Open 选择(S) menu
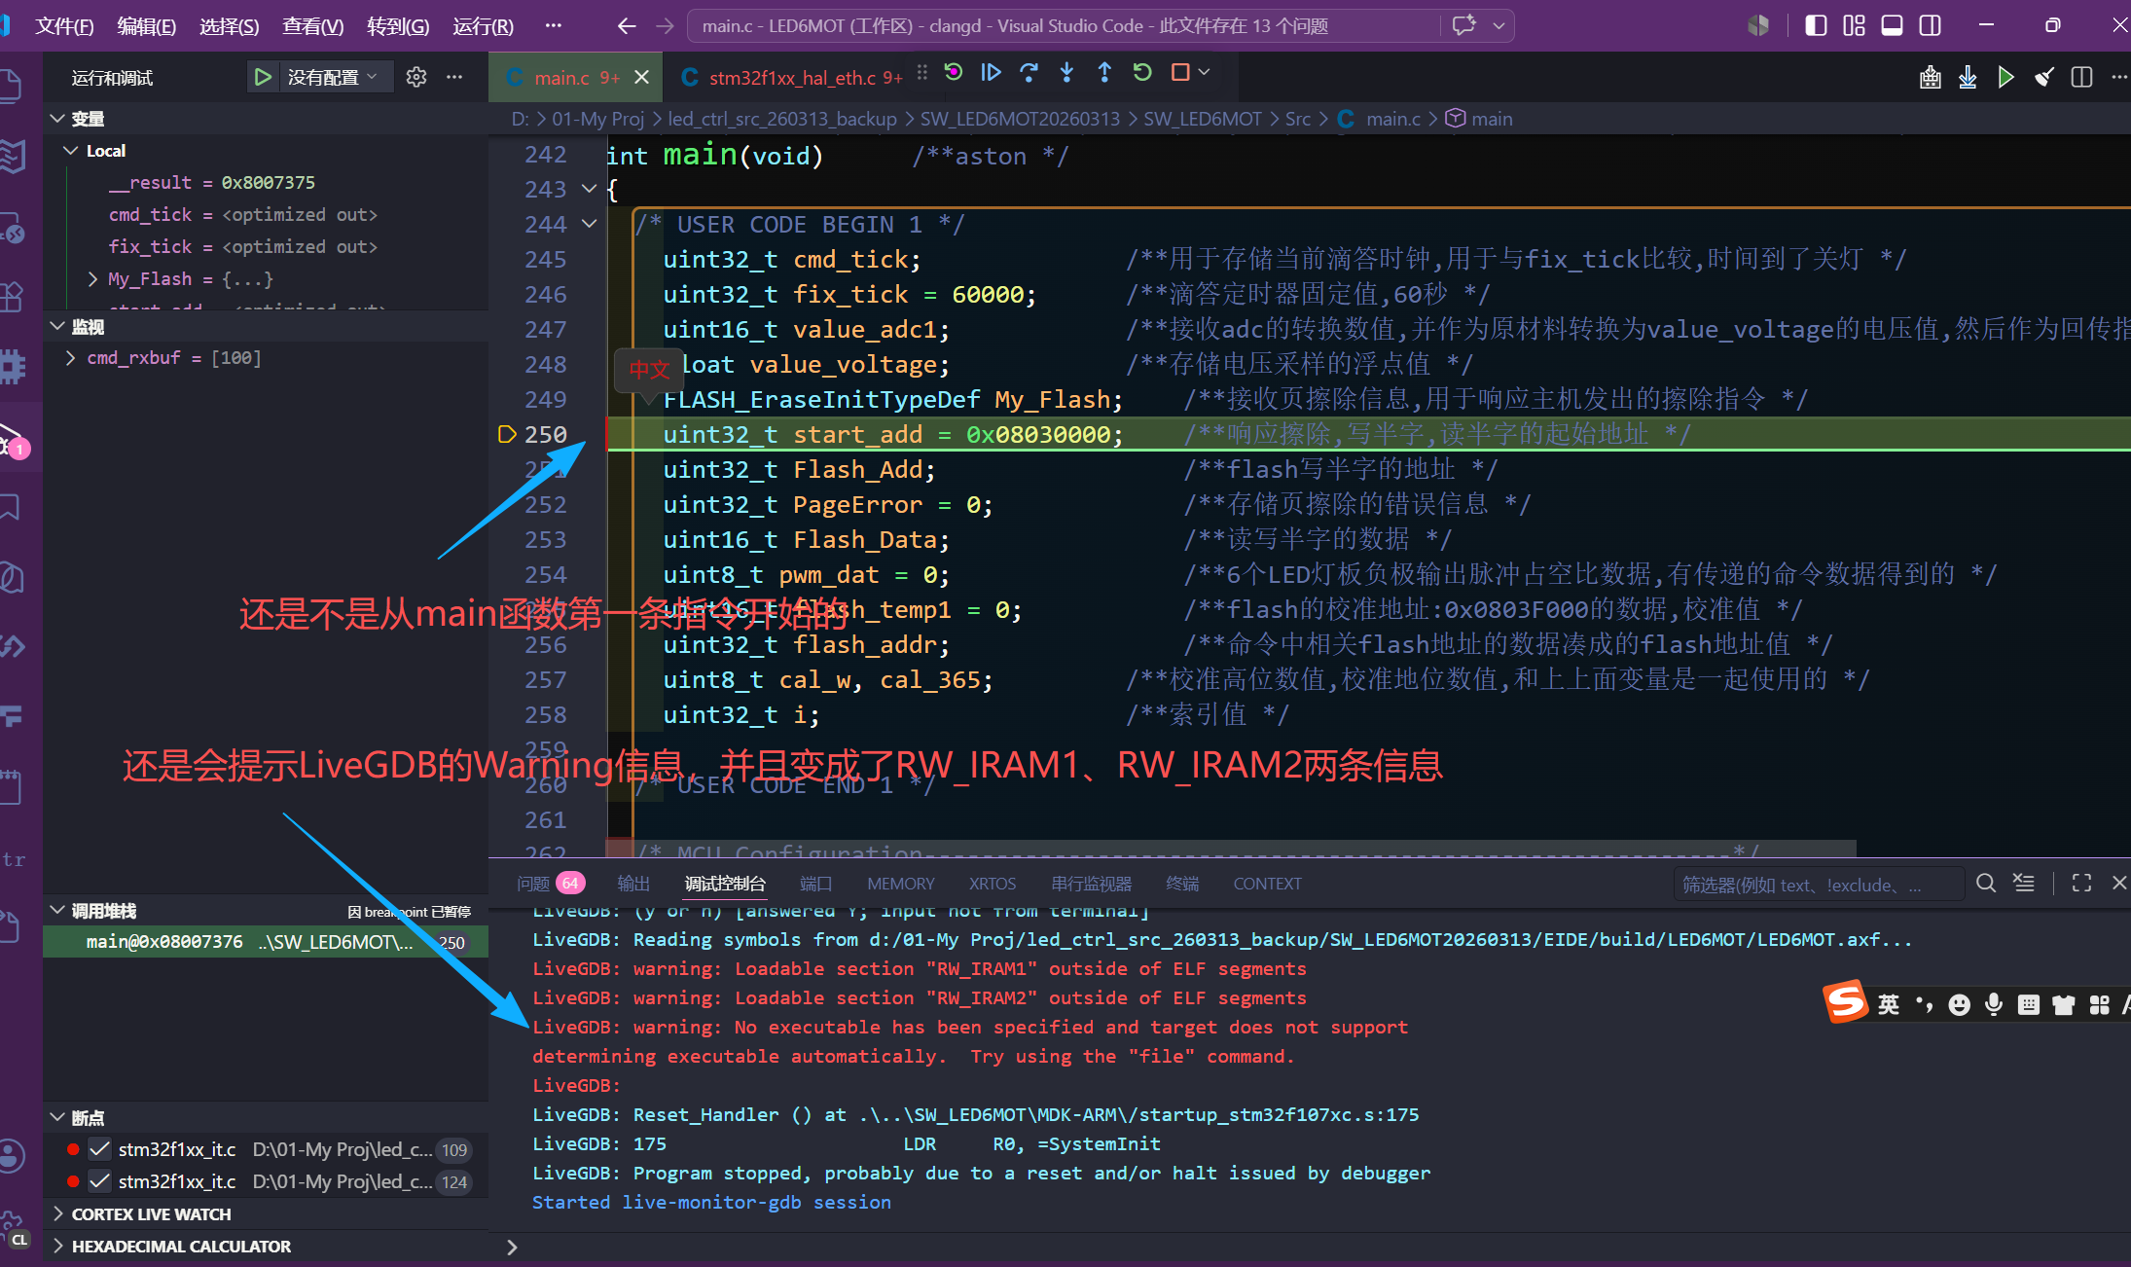 click(x=230, y=26)
